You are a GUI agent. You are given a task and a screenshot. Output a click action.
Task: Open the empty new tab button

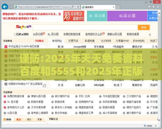(x=118, y=7)
